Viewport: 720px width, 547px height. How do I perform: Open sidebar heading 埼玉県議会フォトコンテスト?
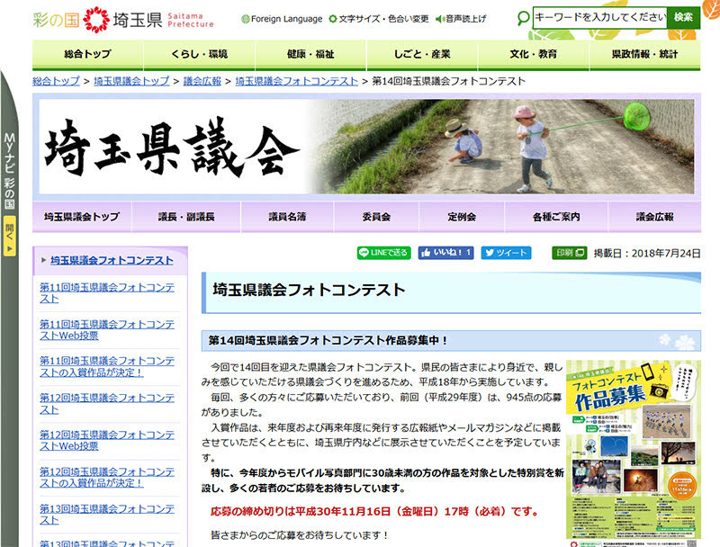point(112,260)
